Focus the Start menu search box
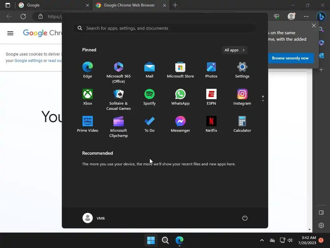The image size is (330, 248). click(165, 28)
